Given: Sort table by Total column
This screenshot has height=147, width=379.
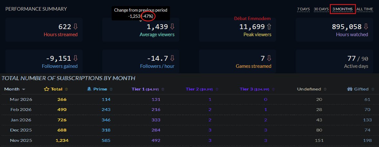Looking at the screenshot, I should click(x=56, y=89).
